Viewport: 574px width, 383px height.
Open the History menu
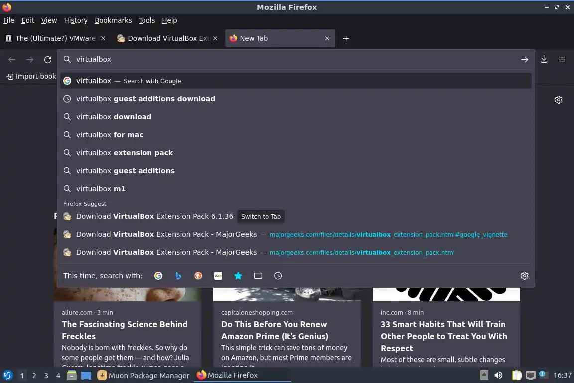[x=76, y=20]
